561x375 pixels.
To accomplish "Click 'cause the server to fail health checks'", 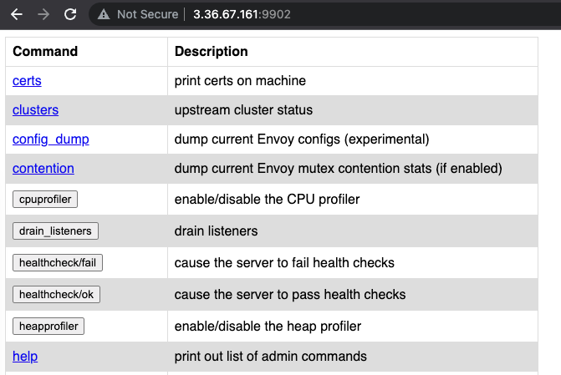I will (284, 263).
